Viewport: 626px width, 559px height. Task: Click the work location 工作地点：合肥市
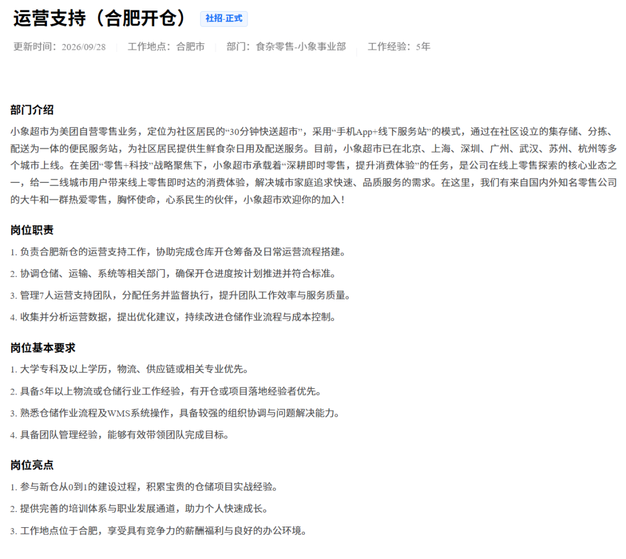click(166, 47)
